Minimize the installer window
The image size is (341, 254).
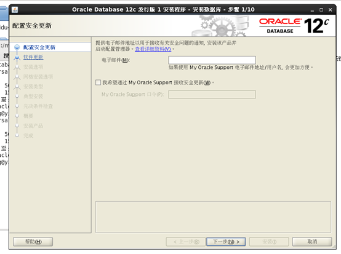tap(313, 10)
